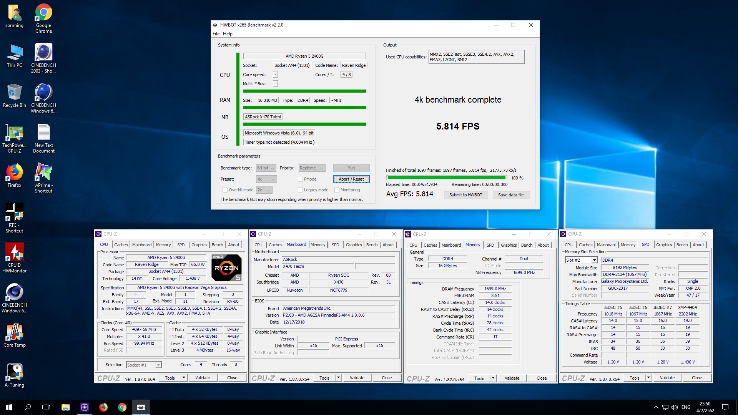Open Socket #1 selection dropdown
Screen dimensions: 738x415
[x=144, y=365]
